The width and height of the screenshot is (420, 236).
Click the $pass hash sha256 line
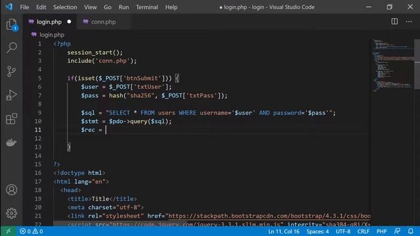pos(154,96)
